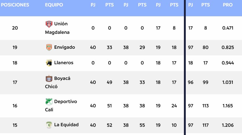Image resolution: width=242 pixels, height=135 pixels.
Task: Select the position number 20 cell
Action: 15,28
